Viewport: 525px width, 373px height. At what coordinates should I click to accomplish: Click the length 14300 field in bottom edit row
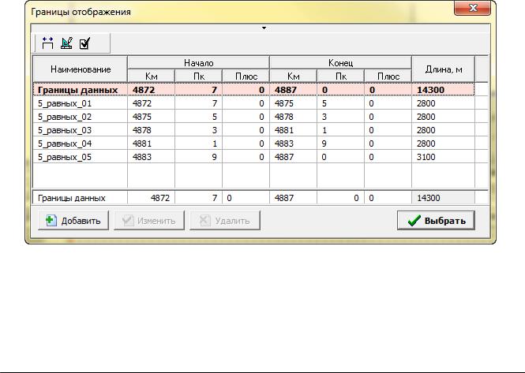(444, 198)
